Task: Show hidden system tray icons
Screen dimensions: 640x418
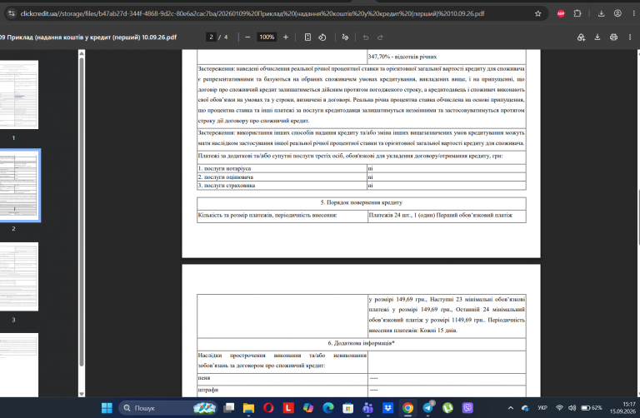Action: pyautogui.click(x=511, y=408)
